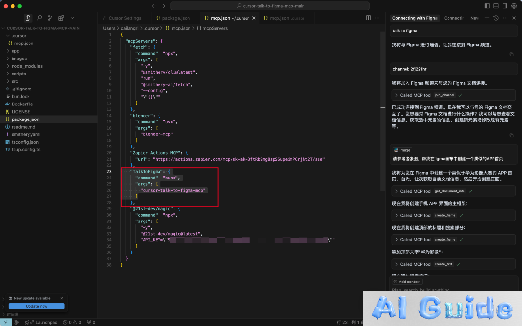Open the chat panel's ellipsis menu
Image resolution: width=522 pixels, height=326 pixels.
(505, 18)
